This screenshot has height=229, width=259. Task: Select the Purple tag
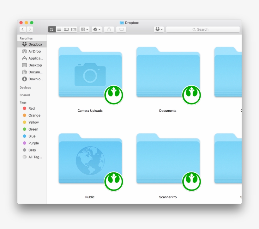(32, 143)
